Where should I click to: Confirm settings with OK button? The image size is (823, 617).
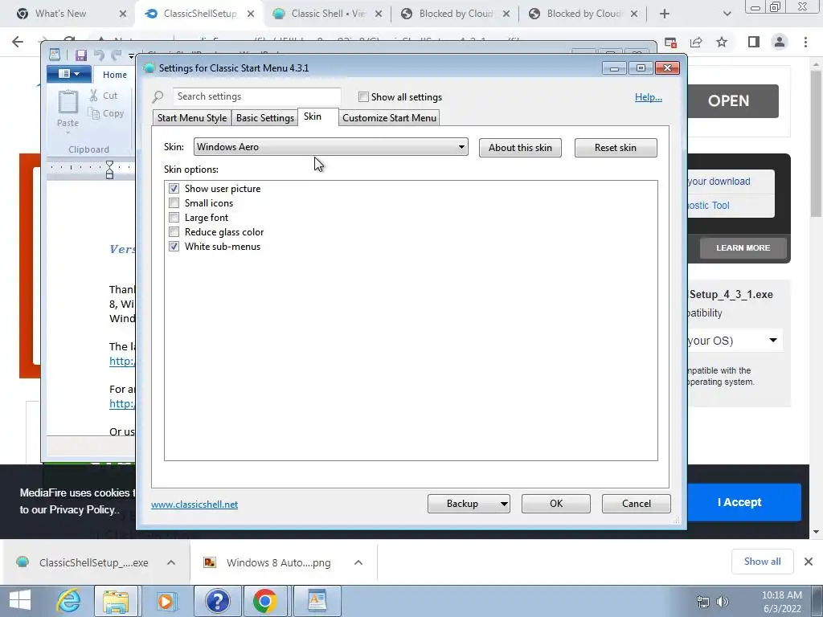556,504
